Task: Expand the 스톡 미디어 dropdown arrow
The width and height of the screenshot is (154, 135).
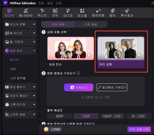Action: [34, 104]
